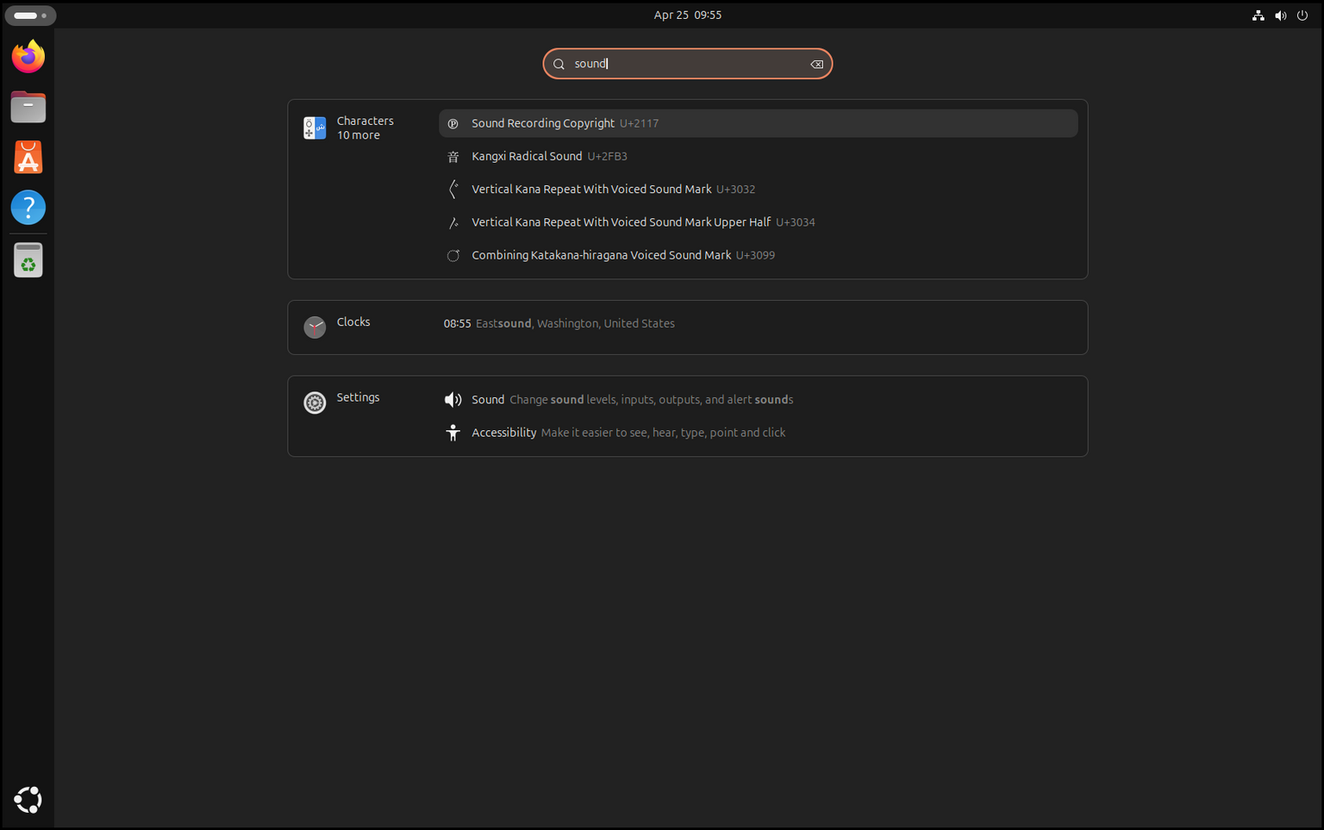Viewport: 1324px width, 830px height.
Task: Launch App Center from the dock
Action: point(28,157)
